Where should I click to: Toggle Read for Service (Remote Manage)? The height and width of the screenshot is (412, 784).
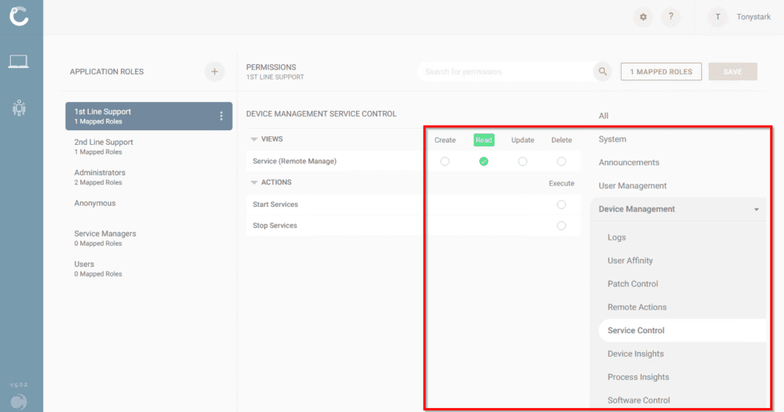click(484, 162)
